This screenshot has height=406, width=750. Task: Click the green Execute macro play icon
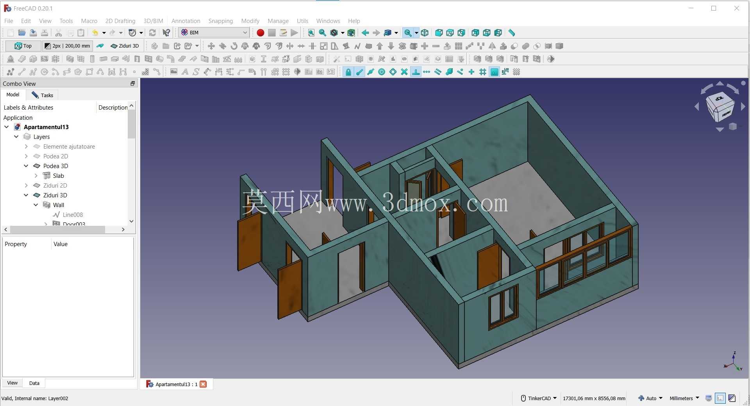295,33
